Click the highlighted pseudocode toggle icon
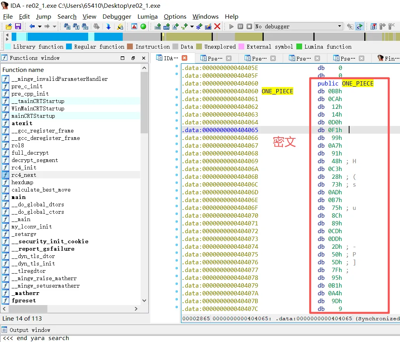This screenshot has width=400, height=342. click(360, 26)
